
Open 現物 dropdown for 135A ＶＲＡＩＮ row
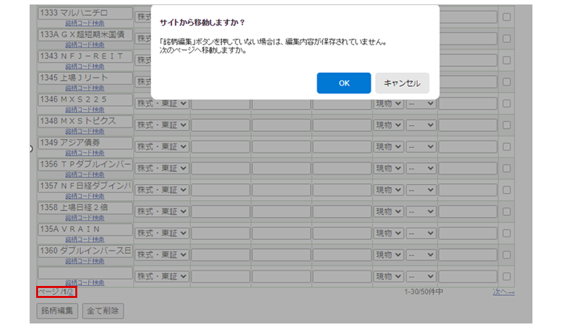[x=388, y=233]
